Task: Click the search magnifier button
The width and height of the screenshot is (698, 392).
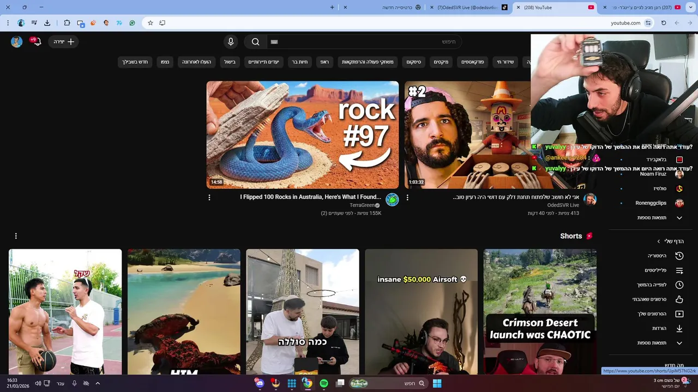Action: (256, 42)
